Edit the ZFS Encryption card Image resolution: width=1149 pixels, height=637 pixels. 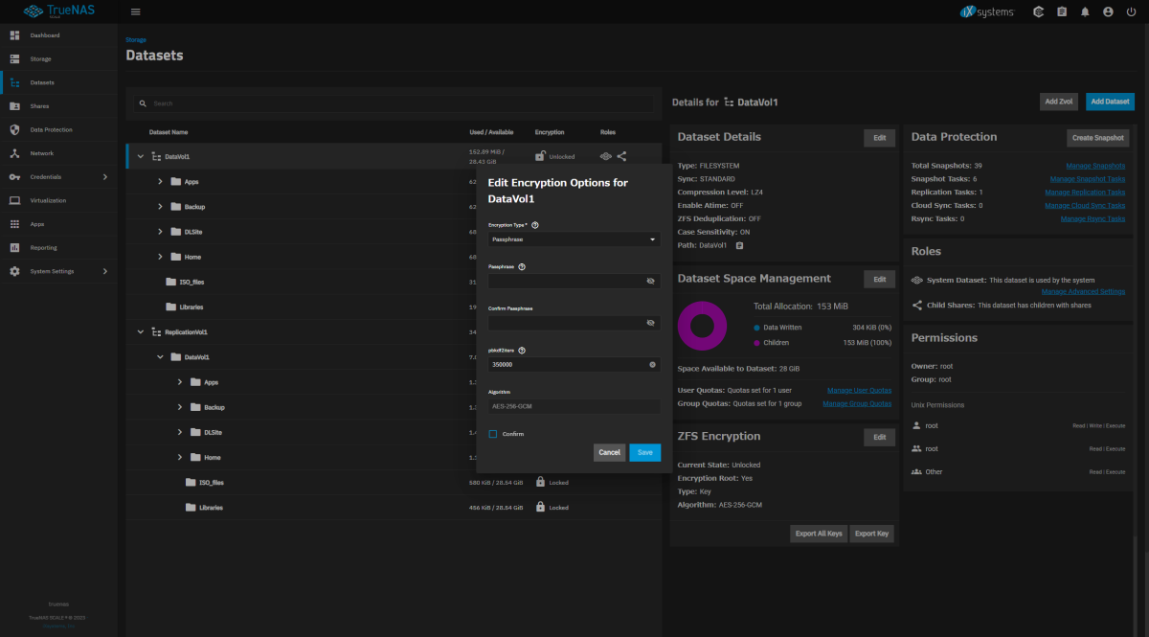880,437
